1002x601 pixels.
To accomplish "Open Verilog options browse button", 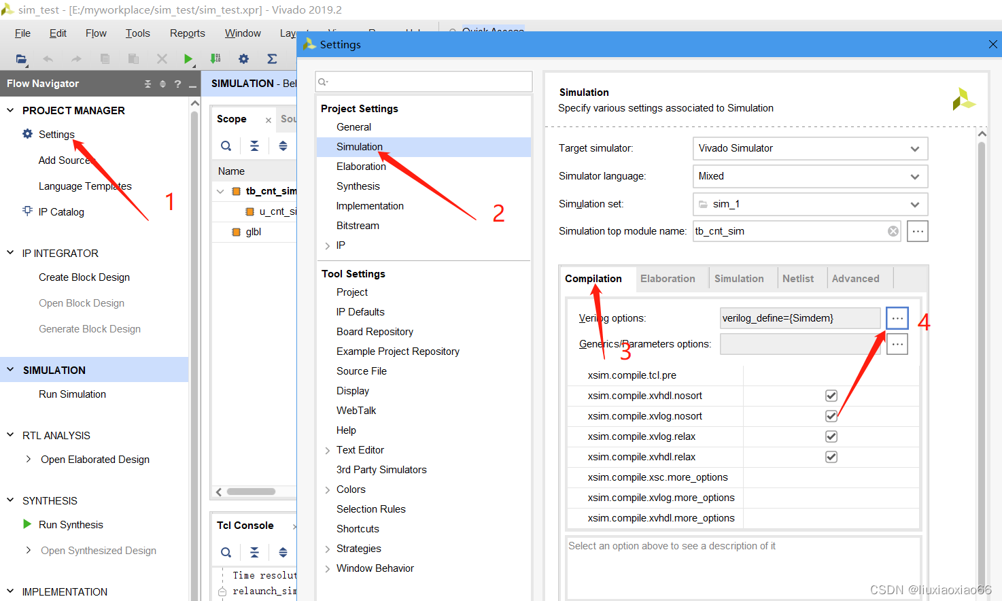I will coord(897,318).
